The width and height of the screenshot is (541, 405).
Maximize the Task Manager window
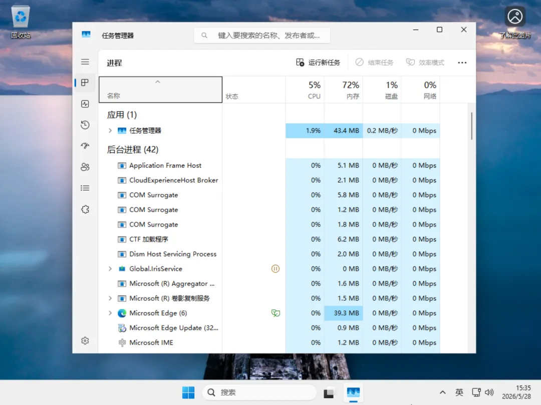[x=439, y=29]
